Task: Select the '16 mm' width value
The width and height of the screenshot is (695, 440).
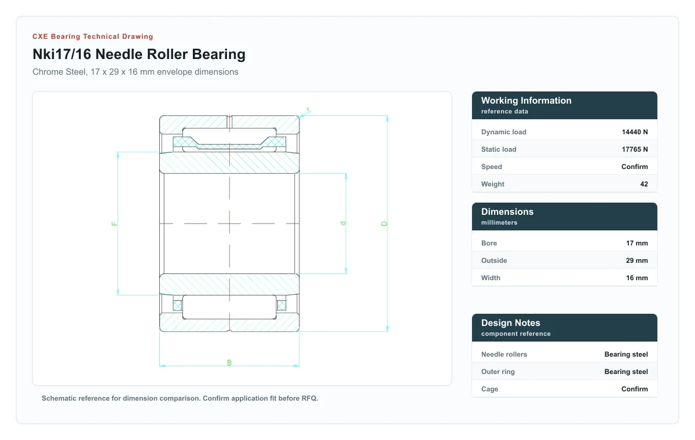Action: coord(637,278)
